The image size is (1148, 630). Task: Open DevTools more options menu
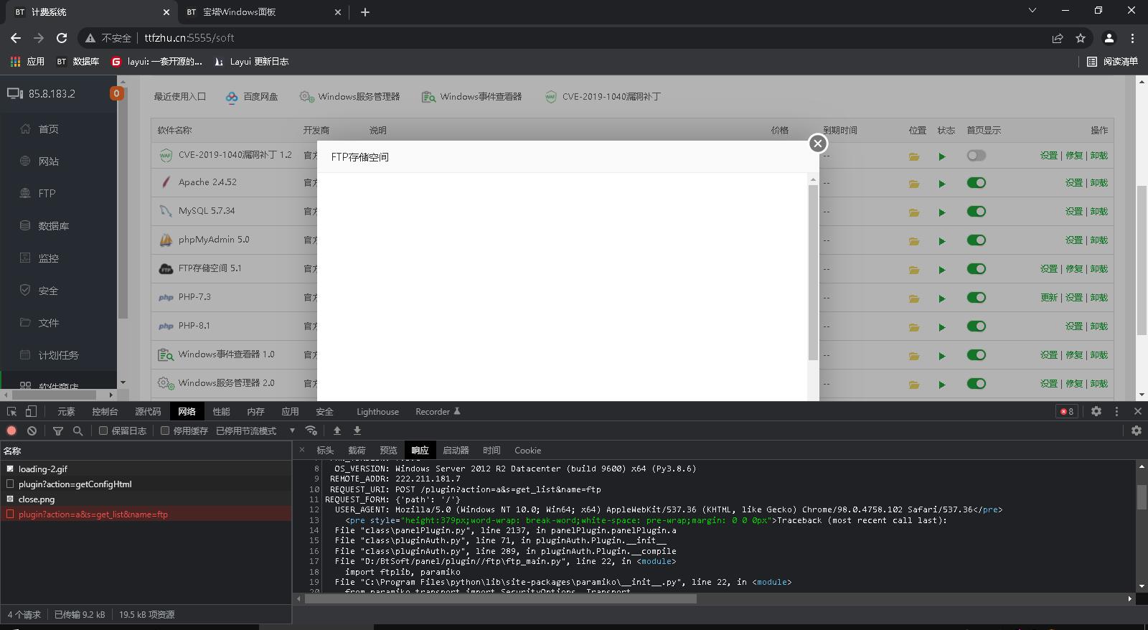click(1116, 411)
